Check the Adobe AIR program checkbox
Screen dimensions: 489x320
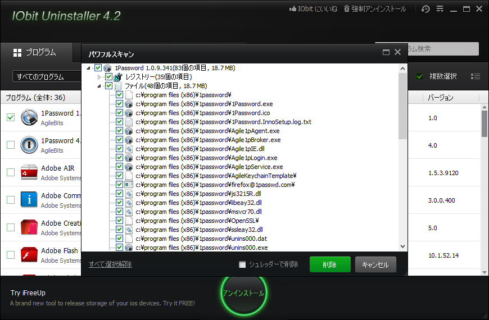coord(11,172)
